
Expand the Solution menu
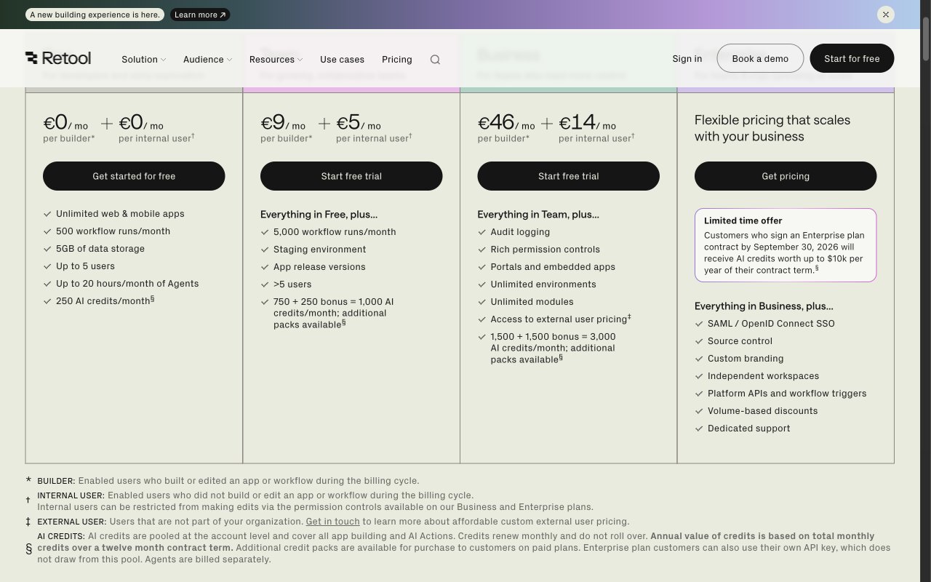tap(143, 60)
